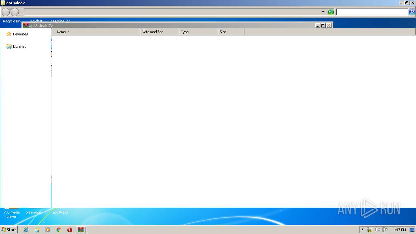The width and height of the screenshot is (416, 234).
Task: Close the apt34leak.7z WinRAR window
Action: coord(329,25)
